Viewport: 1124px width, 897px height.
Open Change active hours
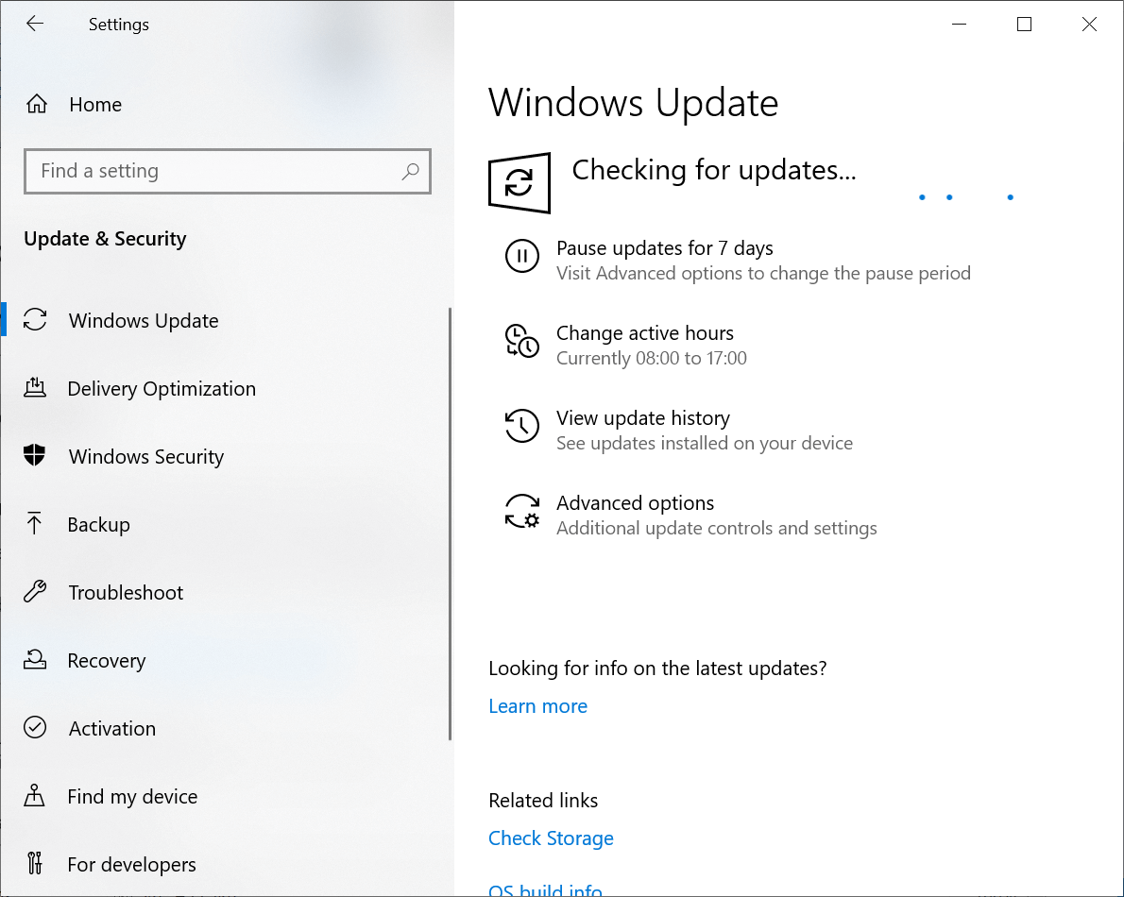pyautogui.click(x=644, y=333)
